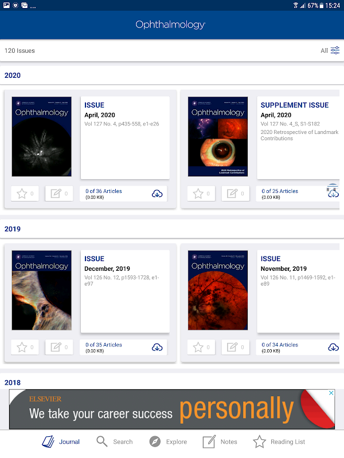Open the November 2019 issue cover thumbnail

[x=218, y=290]
